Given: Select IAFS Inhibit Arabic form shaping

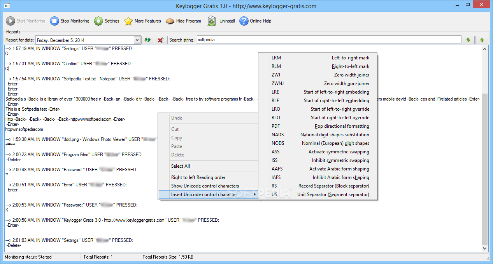Looking at the screenshot, I should pyautogui.click(x=318, y=177).
